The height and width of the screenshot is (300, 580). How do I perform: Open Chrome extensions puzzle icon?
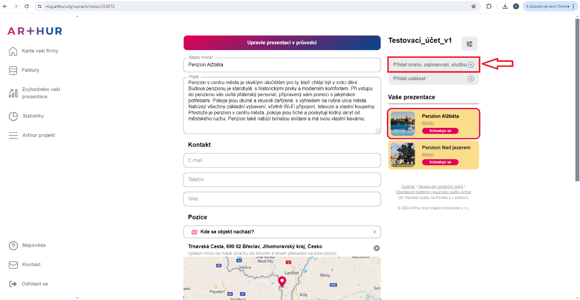(489, 6)
